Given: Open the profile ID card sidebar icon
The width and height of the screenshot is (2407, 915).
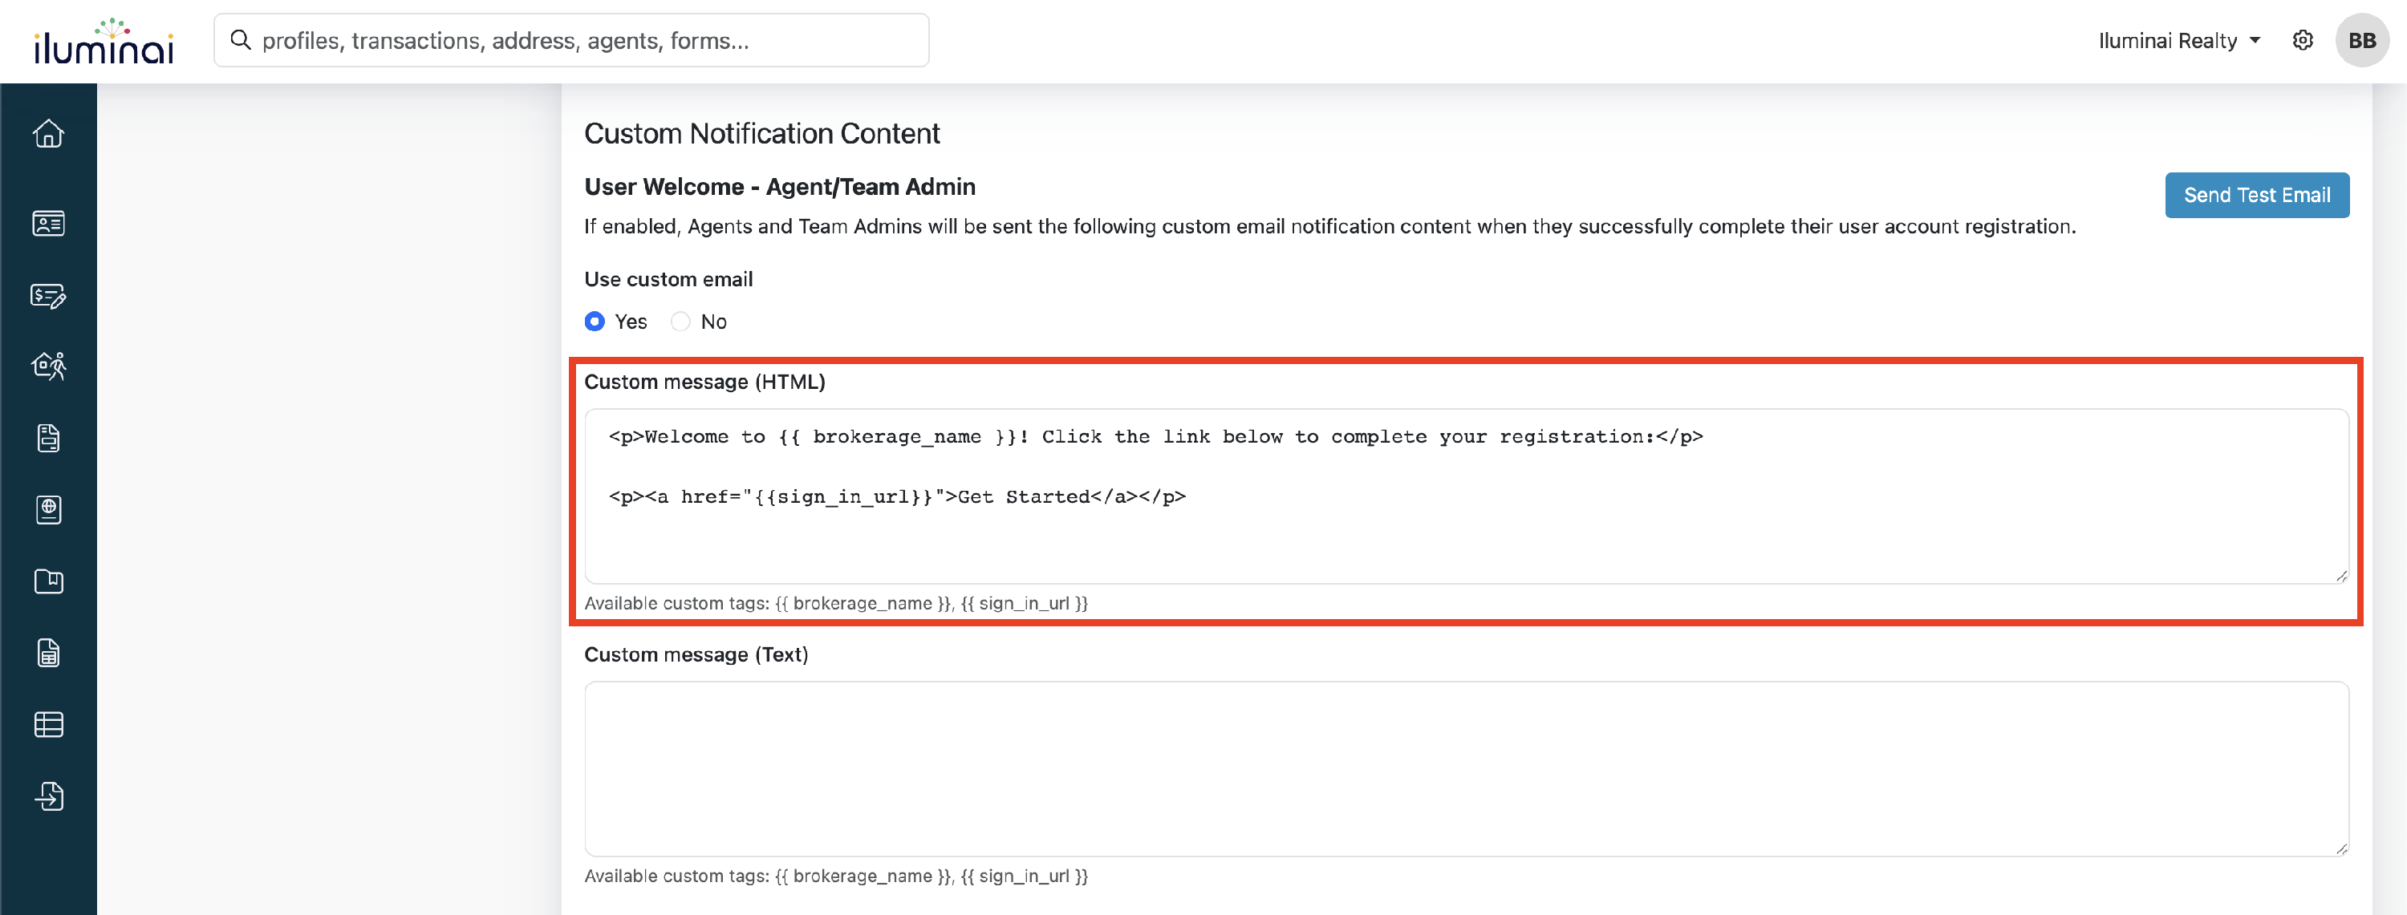Looking at the screenshot, I should (x=49, y=223).
